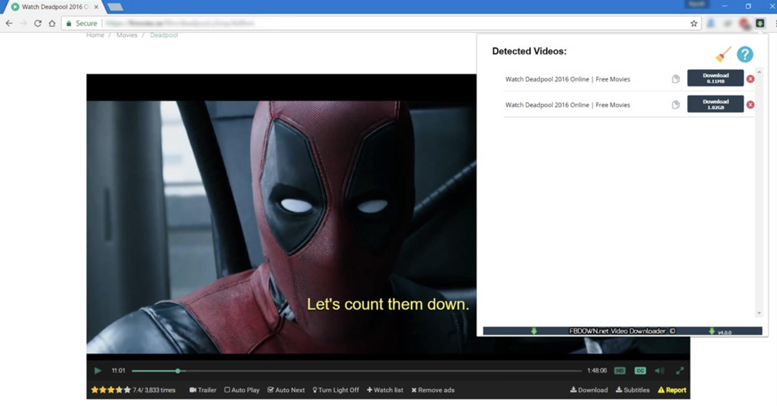Download the 0.11MB detected video
The height and width of the screenshot is (406, 777).
coord(715,78)
